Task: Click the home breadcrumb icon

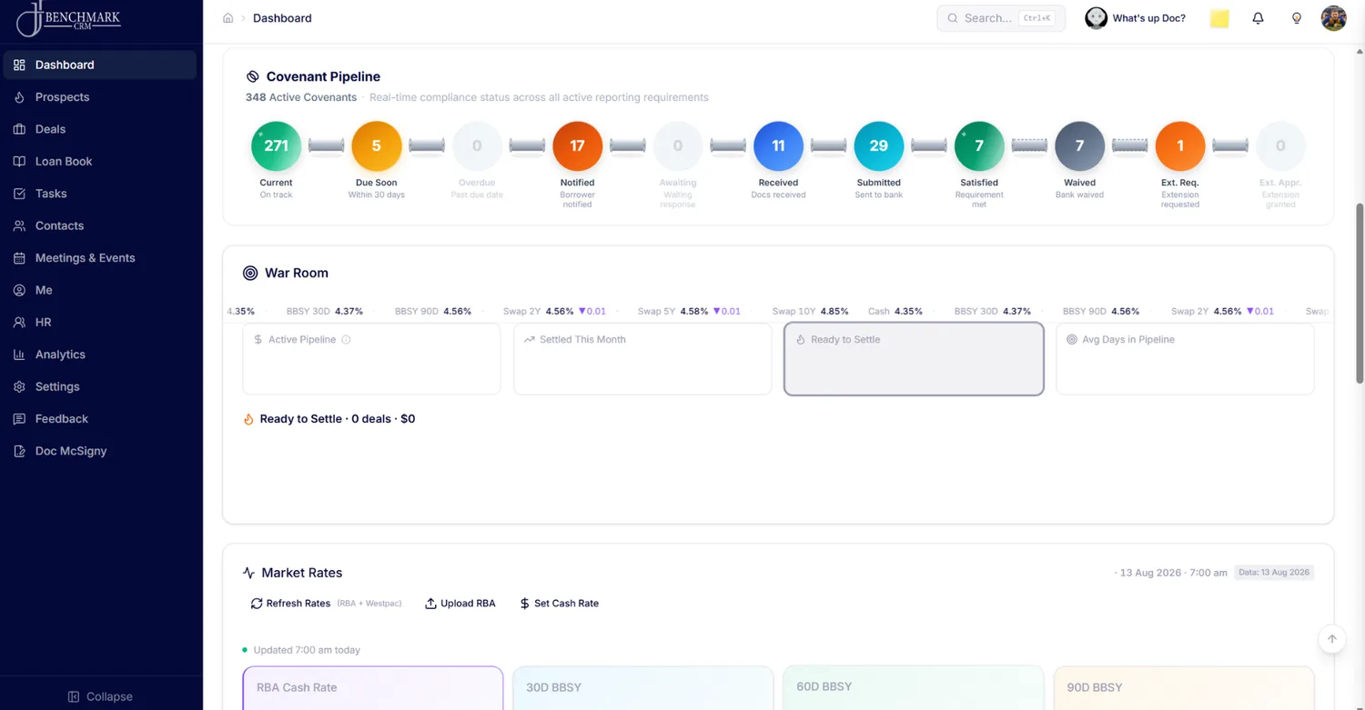Action: (228, 18)
